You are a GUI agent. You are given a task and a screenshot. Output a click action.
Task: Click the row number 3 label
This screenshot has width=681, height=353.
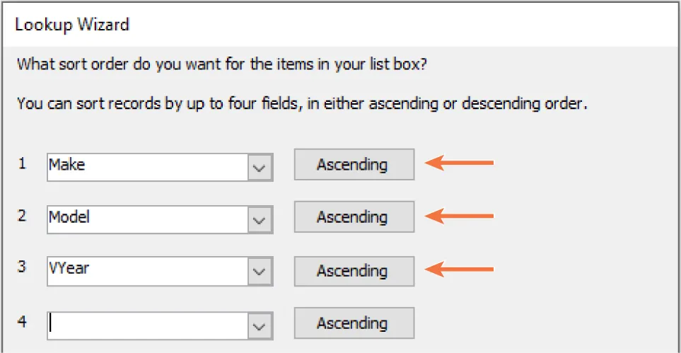pos(23,269)
